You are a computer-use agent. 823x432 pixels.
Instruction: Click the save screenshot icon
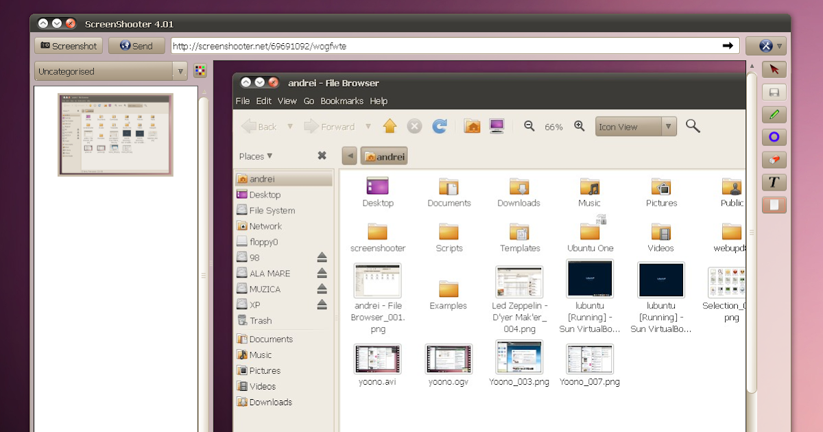(x=774, y=92)
